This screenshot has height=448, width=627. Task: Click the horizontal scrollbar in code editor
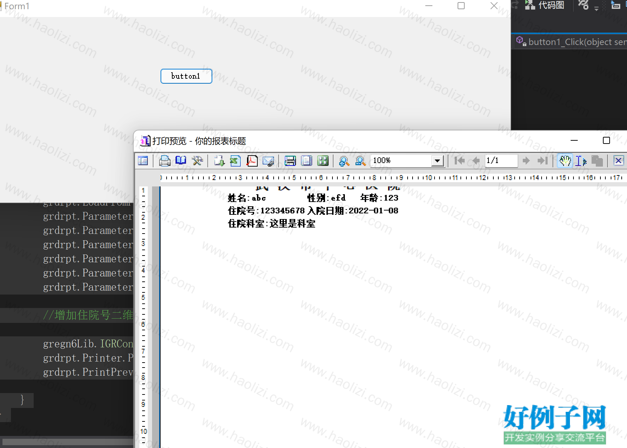[67, 442]
